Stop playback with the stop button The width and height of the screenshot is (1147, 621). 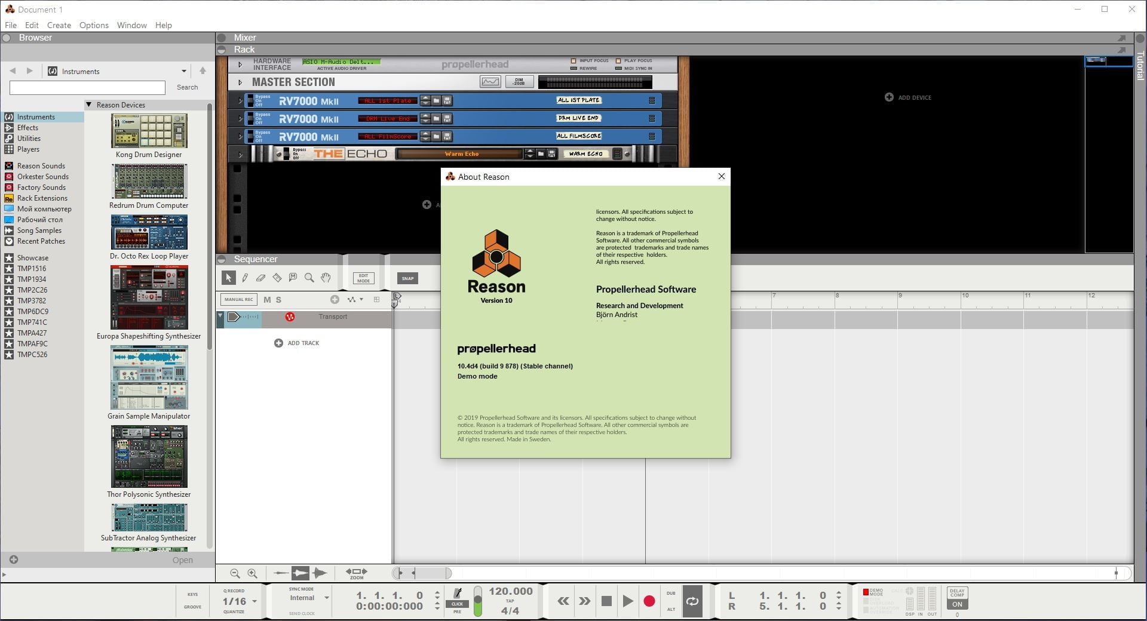(x=606, y=601)
